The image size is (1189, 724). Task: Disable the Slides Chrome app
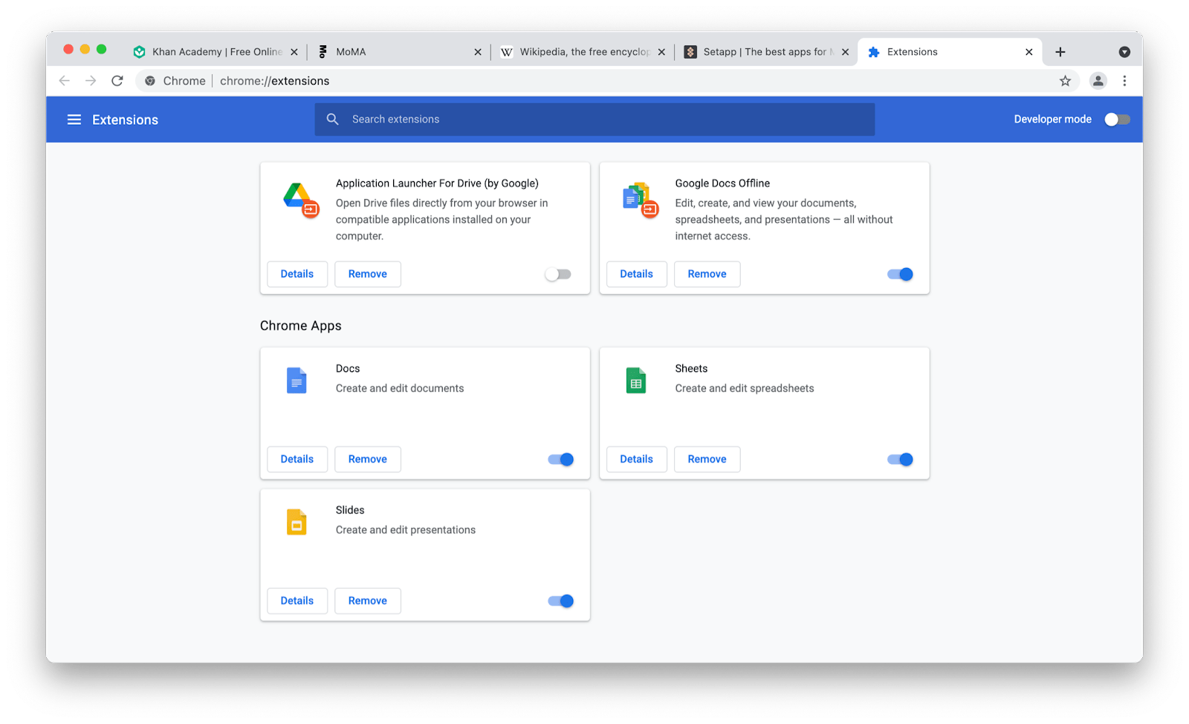560,601
